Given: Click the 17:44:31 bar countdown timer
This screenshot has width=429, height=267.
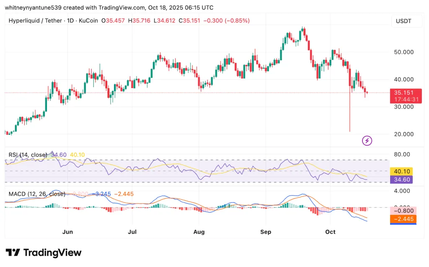Looking at the screenshot, I should [x=405, y=100].
